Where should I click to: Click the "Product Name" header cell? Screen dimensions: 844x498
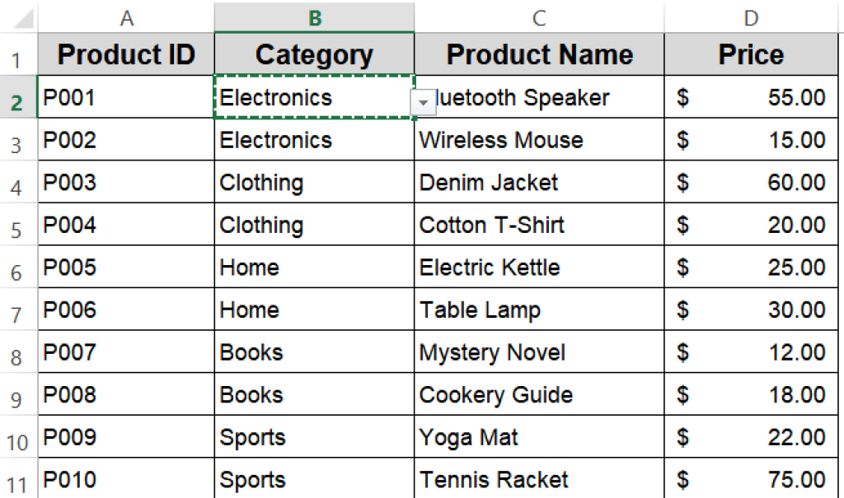pos(539,55)
